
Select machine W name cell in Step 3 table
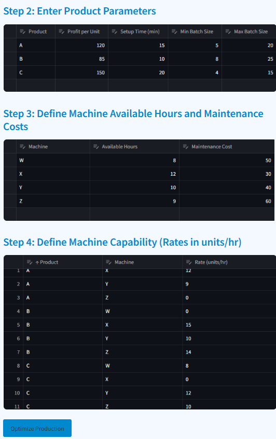pos(53,161)
